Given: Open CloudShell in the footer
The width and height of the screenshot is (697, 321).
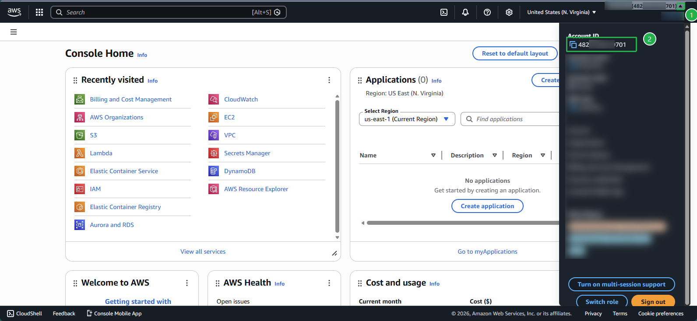Looking at the screenshot, I should tap(25, 314).
